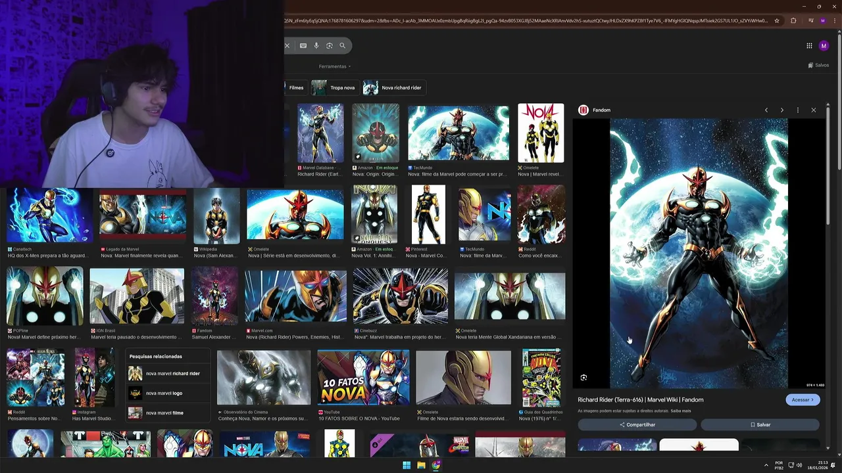
Task: Click the magnifier search icon
Action: (x=342, y=45)
